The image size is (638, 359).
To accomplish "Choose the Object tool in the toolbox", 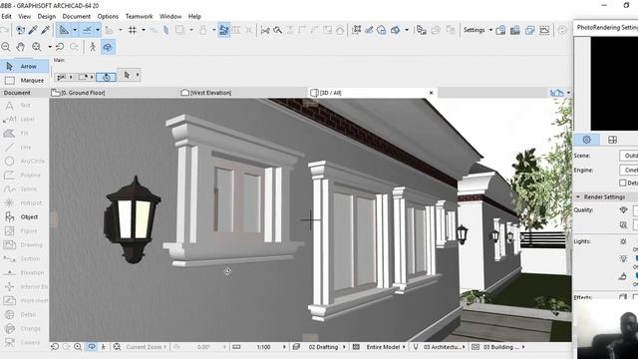I will (x=24, y=217).
